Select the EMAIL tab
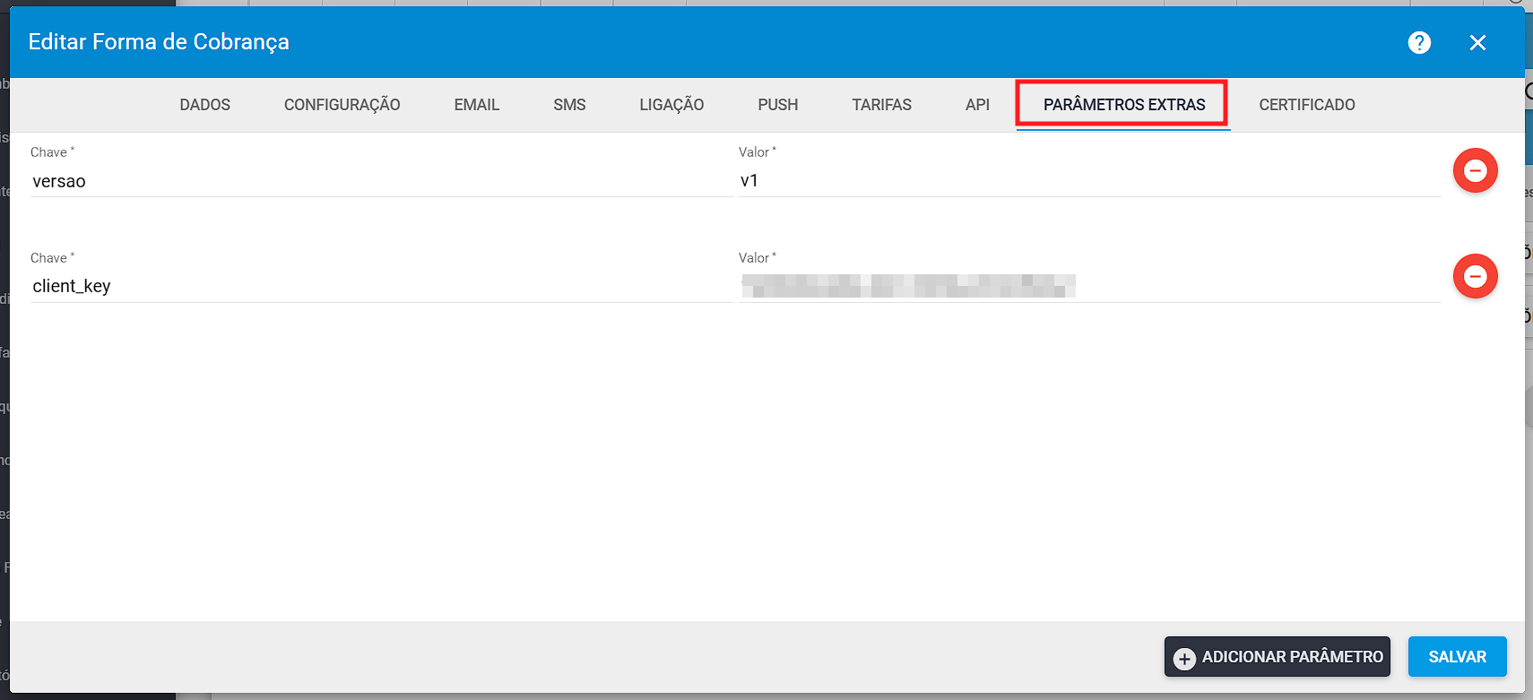 [x=477, y=105]
